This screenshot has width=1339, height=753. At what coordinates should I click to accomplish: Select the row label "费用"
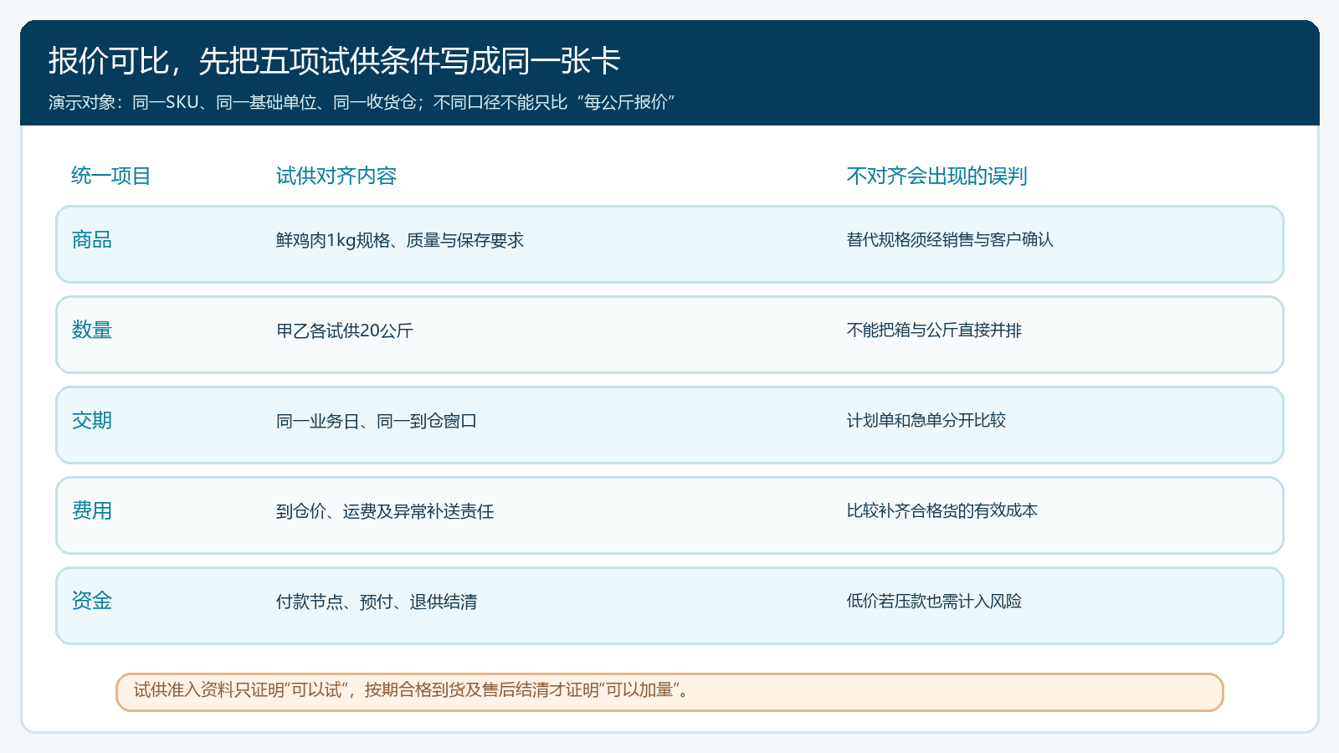coord(92,511)
